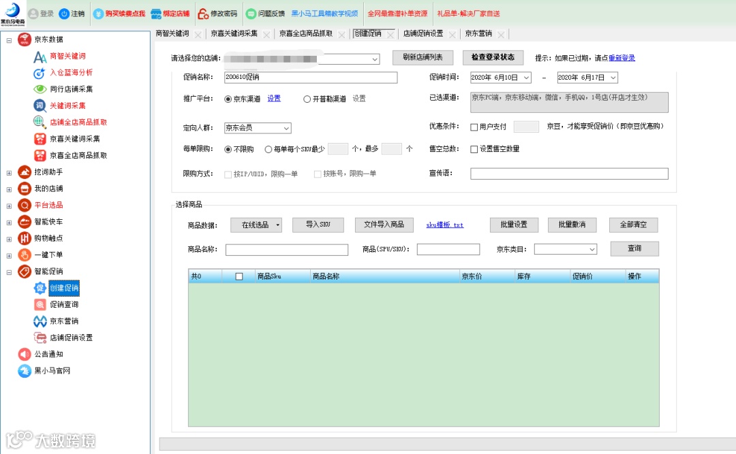Open 京东营销 sidebar icon
This screenshot has width=736, height=454.
click(x=40, y=321)
